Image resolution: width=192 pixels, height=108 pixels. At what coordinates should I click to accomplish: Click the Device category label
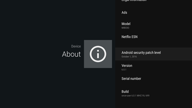click(x=76, y=46)
